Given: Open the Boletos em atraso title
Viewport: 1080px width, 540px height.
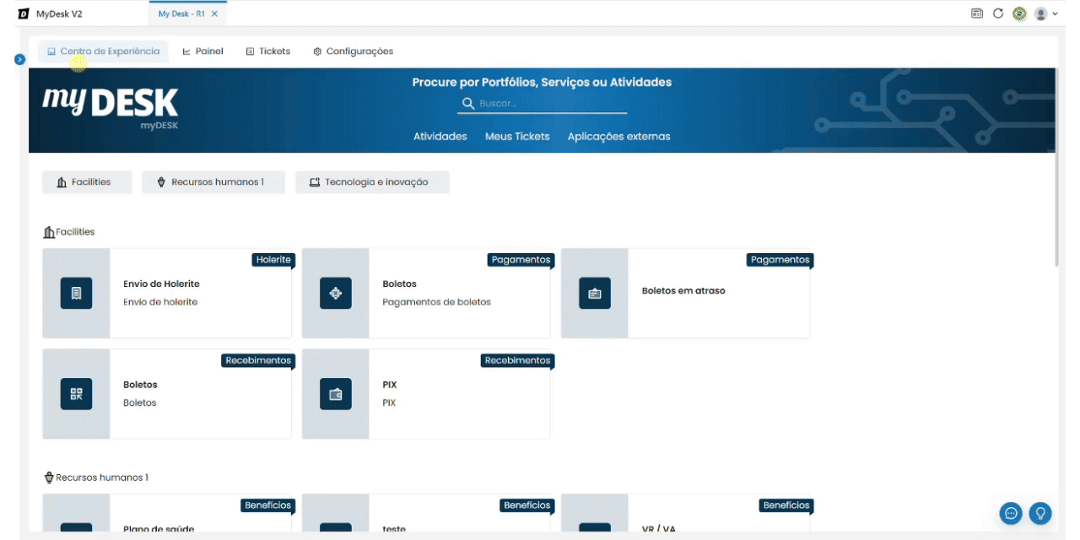Looking at the screenshot, I should coord(683,291).
